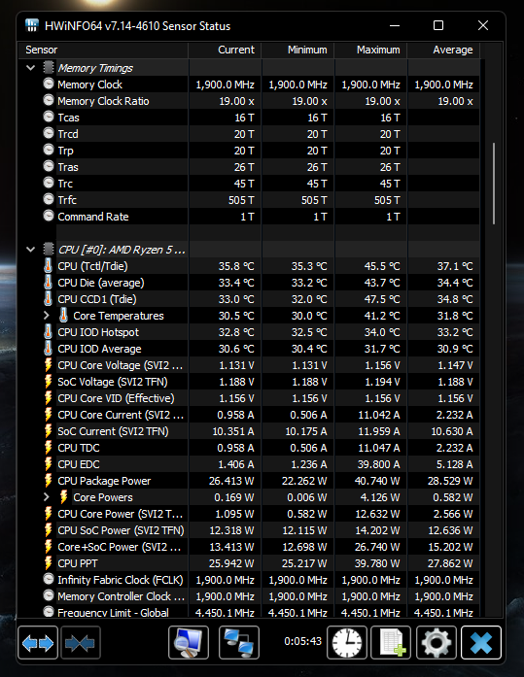Image resolution: width=524 pixels, height=677 pixels.
Task: Start logging with sheet plus icon
Action: 392,643
